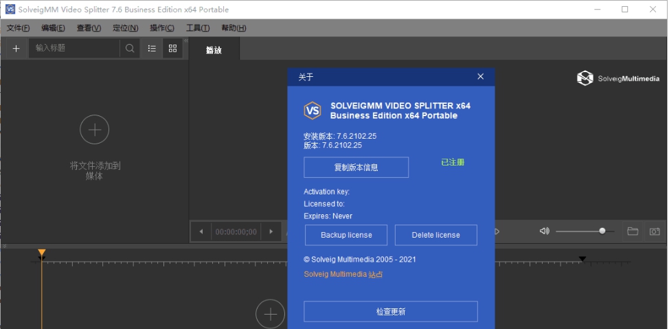
Task: Open output folder icon
Action: tap(633, 231)
